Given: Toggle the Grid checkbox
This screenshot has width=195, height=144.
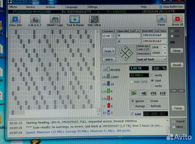Looking at the screenshot, I should [x=132, y=114].
